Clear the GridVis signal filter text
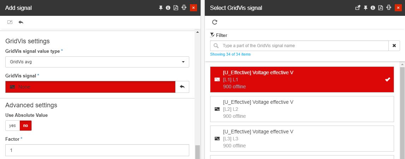 pos(394,46)
